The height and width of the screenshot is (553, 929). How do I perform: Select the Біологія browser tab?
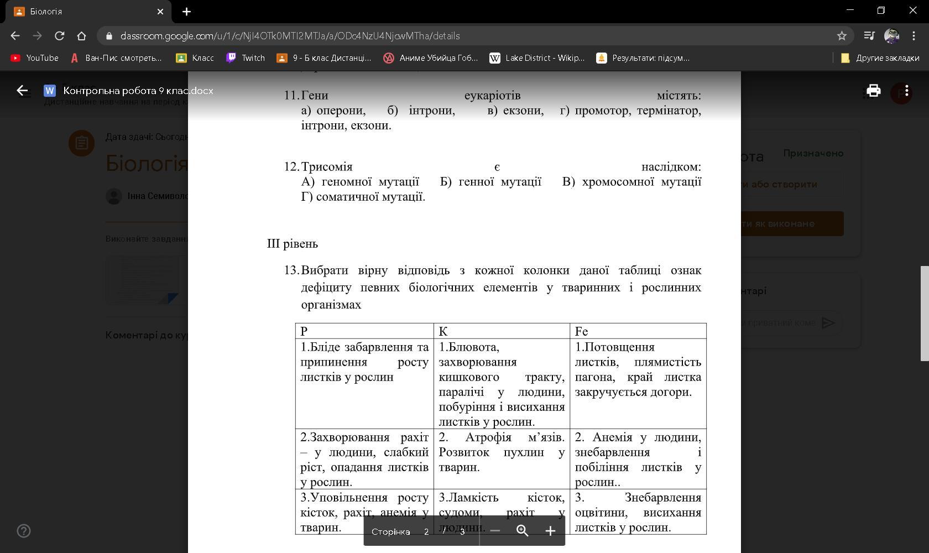point(88,12)
